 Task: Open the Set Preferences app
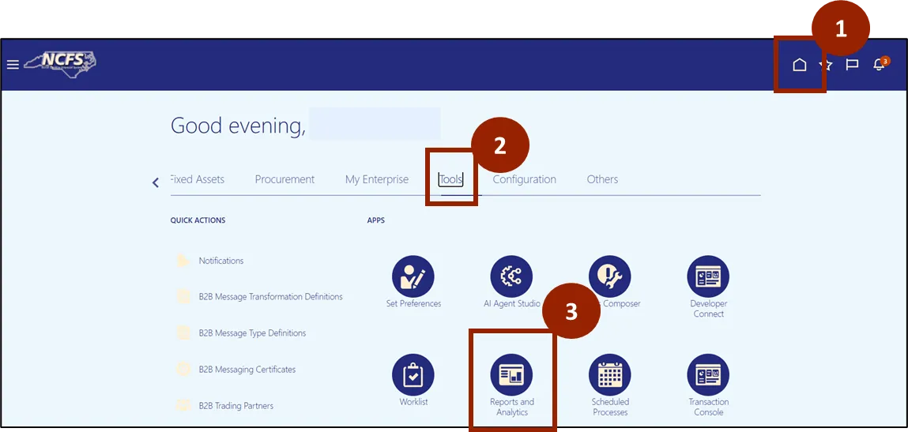tap(413, 276)
